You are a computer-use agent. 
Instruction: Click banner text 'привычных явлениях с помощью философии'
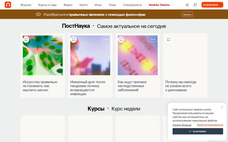click(107, 15)
